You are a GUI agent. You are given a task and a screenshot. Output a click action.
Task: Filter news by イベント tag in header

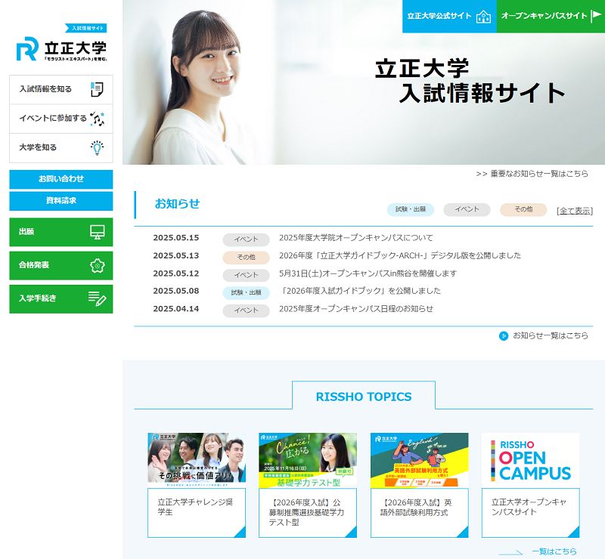(467, 209)
